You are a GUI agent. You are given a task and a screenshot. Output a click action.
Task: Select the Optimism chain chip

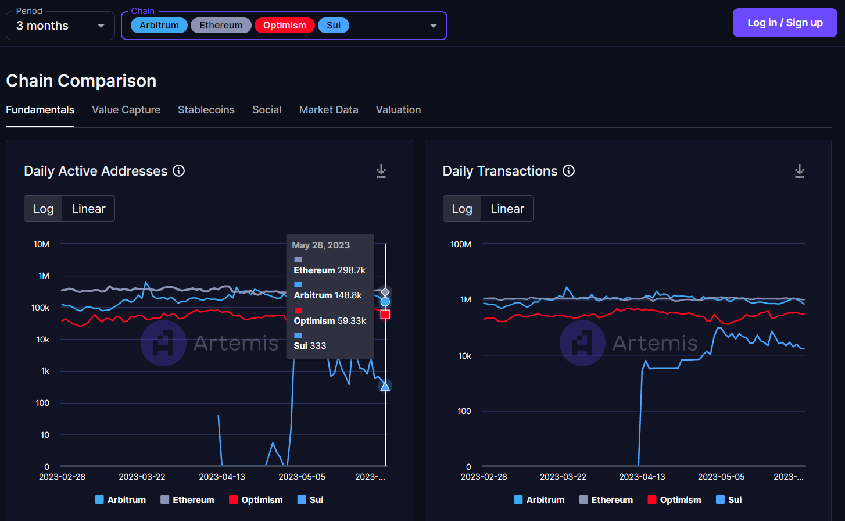point(284,26)
